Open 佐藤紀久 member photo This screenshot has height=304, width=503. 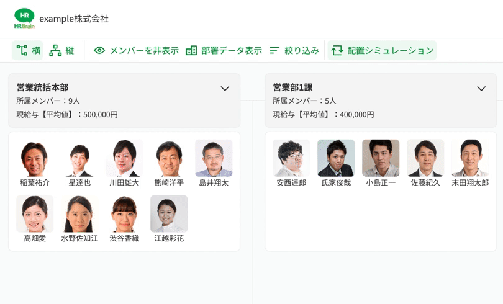(x=425, y=158)
